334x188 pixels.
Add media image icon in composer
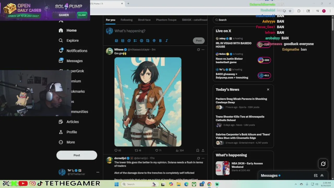coord(116,41)
